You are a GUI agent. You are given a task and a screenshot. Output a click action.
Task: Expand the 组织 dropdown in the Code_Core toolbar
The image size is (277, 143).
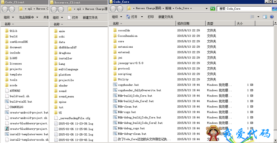point(117,17)
